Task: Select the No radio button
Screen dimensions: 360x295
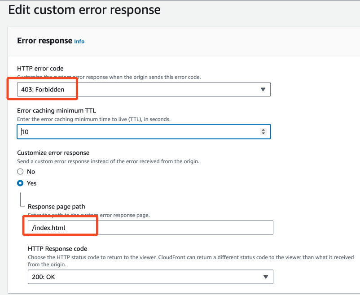Action: (20, 172)
